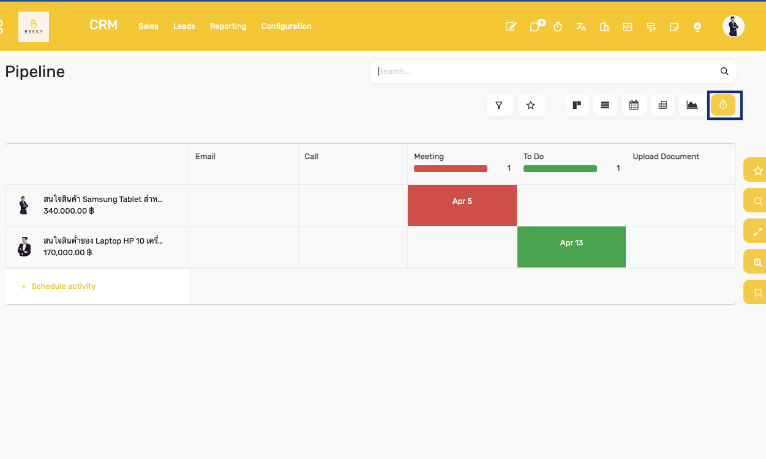The height and width of the screenshot is (459, 766).
Task: Click the code developer tools icon
Action: point(628,26)
